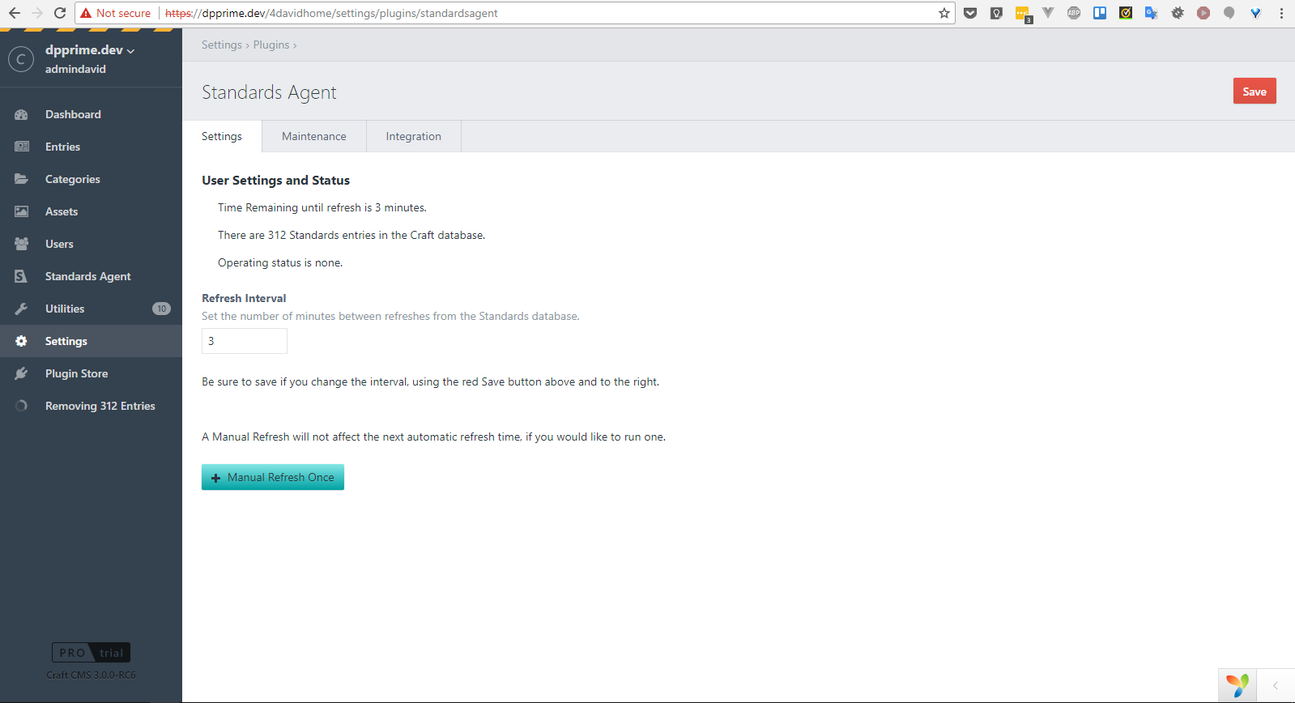
Task: Click the red Save button
Action: pos(1255,91)
